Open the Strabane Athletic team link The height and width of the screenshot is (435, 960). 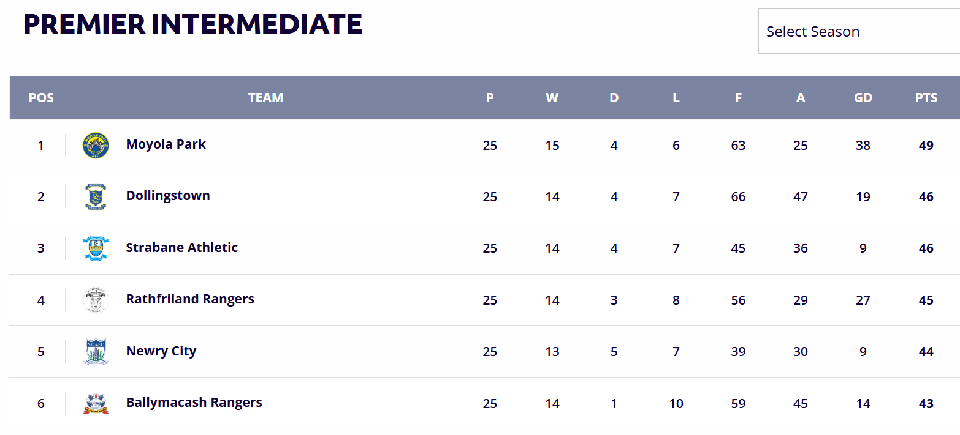[182, 248]
